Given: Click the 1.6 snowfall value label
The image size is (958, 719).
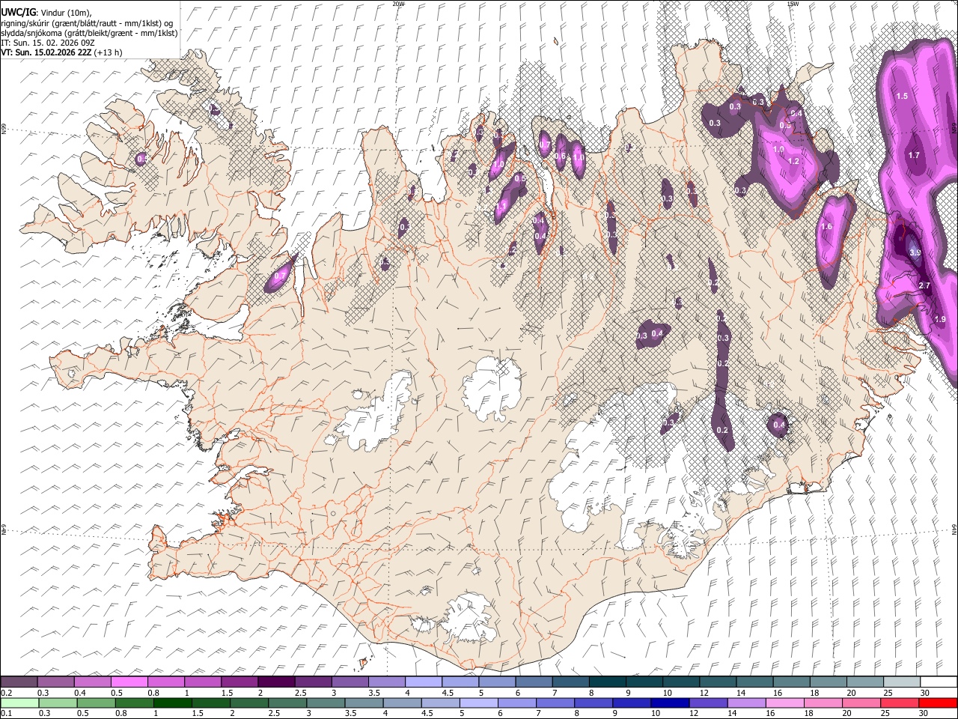Looking at the screenshot, I should pos(826,227).
